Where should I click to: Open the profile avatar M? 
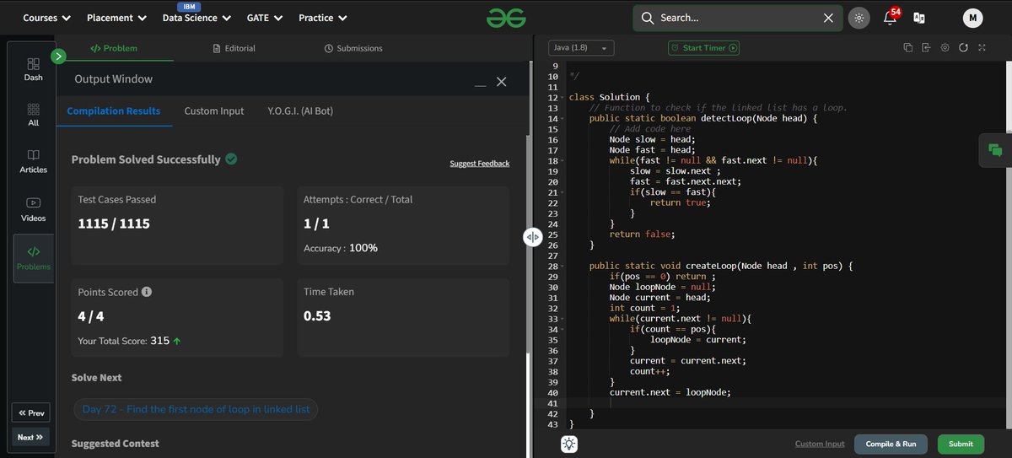click(973, 18)
